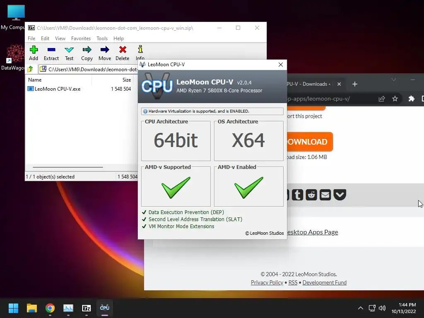Open the Windows Start menu

(13, 308)
